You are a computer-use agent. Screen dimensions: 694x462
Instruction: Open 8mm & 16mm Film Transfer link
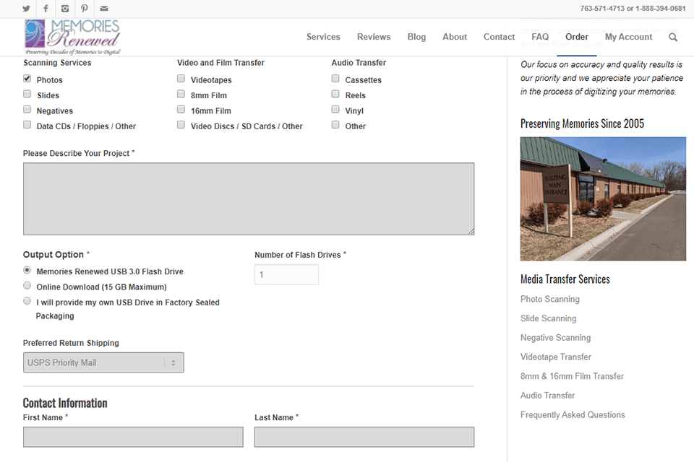(573, 376)
